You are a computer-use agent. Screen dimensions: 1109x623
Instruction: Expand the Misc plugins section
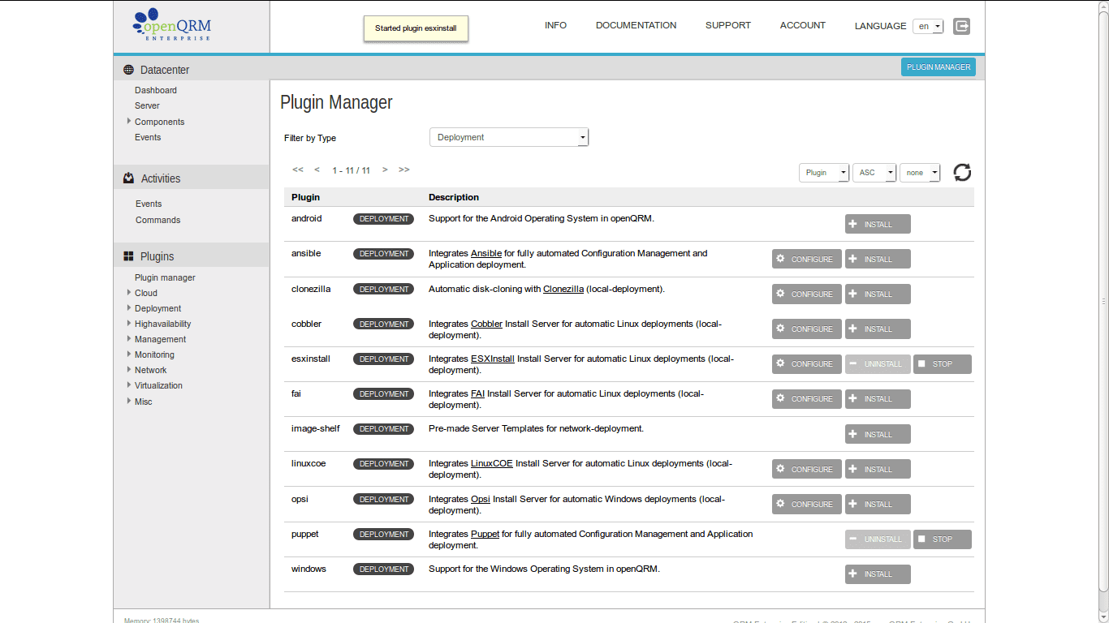[x=129, y=401]
